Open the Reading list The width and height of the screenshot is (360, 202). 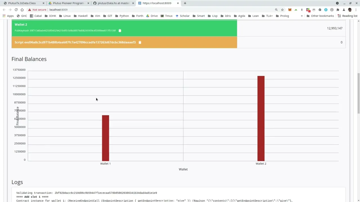pos(347,16)
